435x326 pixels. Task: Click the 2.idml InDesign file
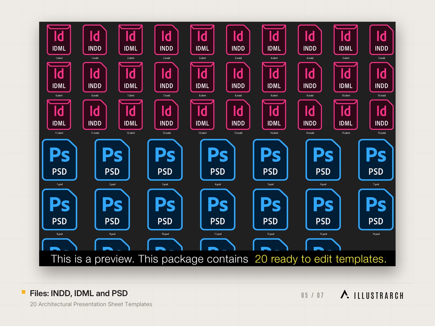pos(131,40)
